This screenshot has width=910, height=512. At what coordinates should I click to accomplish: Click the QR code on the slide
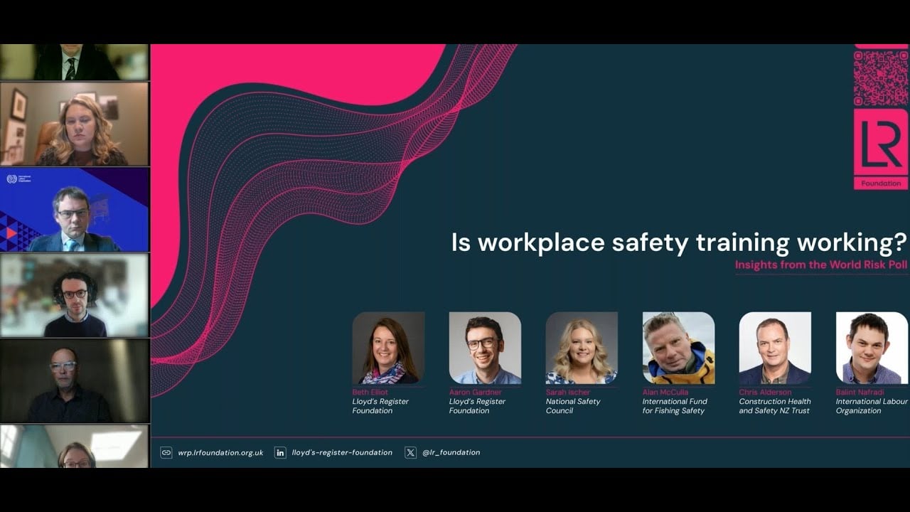pos(881,78)
